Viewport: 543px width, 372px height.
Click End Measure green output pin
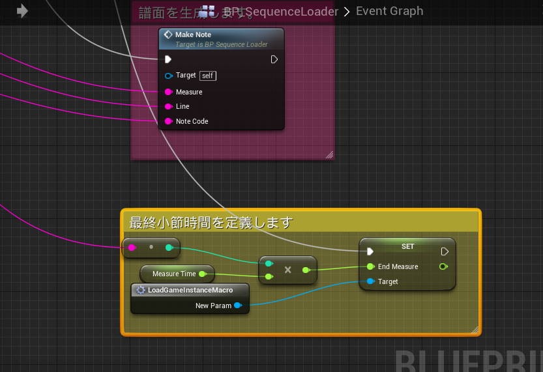pos(443,266)
